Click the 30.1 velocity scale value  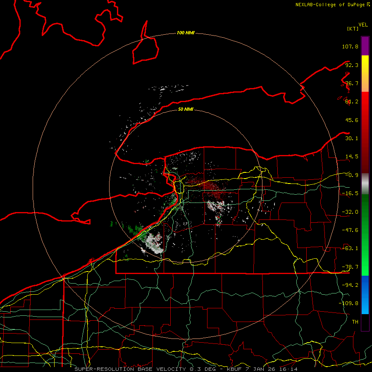pos(352,138)
